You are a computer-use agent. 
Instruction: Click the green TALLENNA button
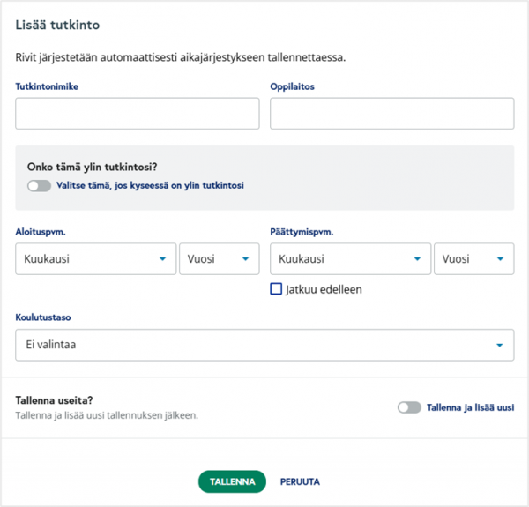232,481
